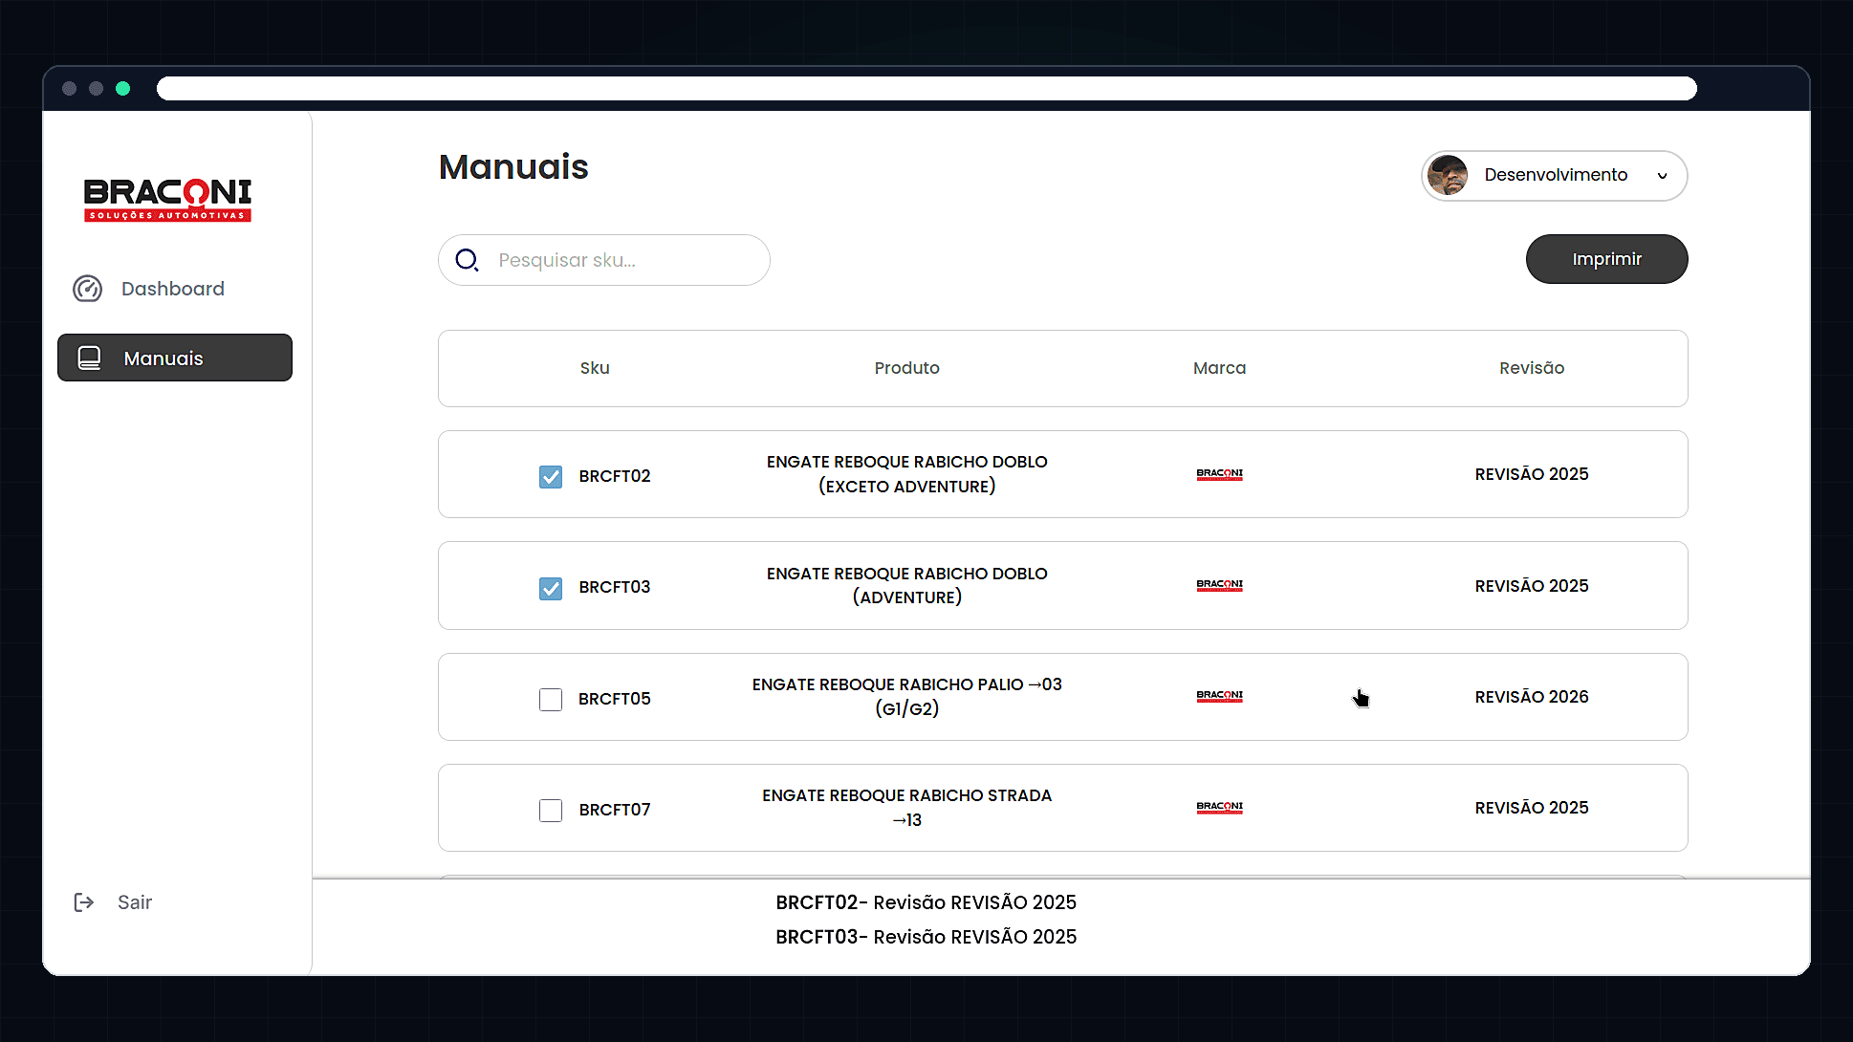The image size is (1853, 1042).
Task: Click the Dashboard gauge icon
Action: pos(88,289)
